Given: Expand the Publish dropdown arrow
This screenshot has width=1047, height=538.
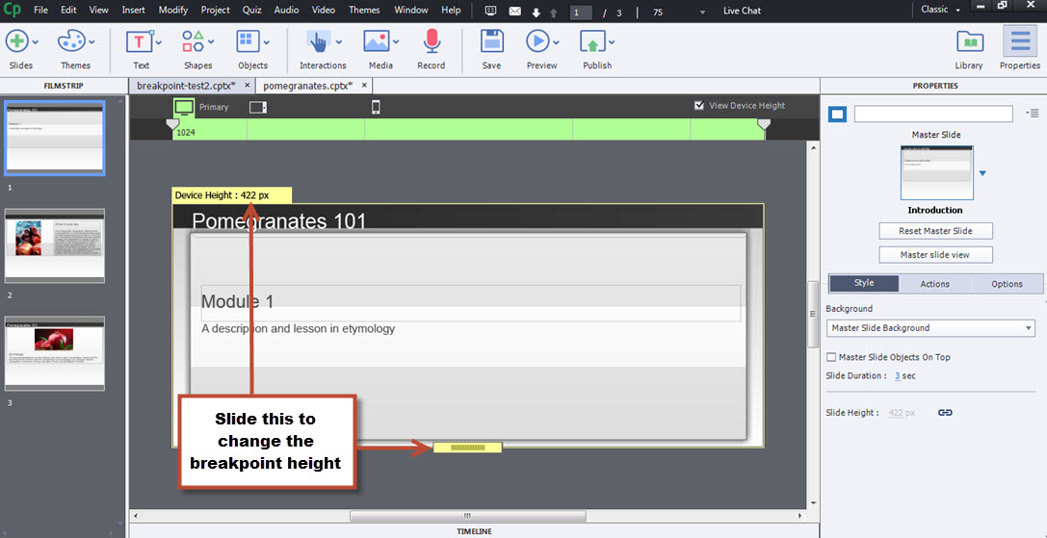Looking at the screenshot, I should pos(611,42).
